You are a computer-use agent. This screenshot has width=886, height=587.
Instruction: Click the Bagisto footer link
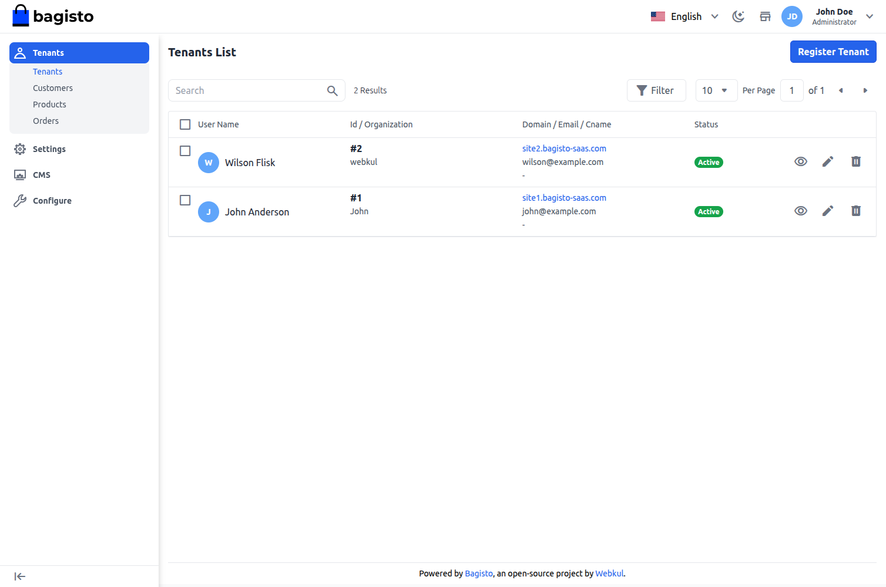[479, 573]
